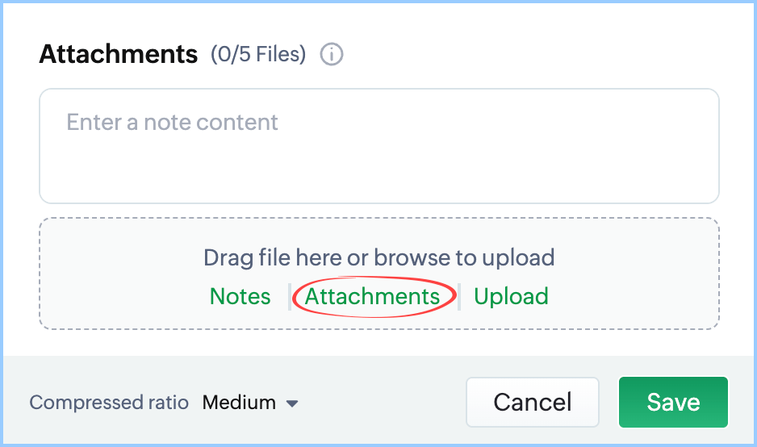Click the word Medium in ratio selector

(239, 403)
